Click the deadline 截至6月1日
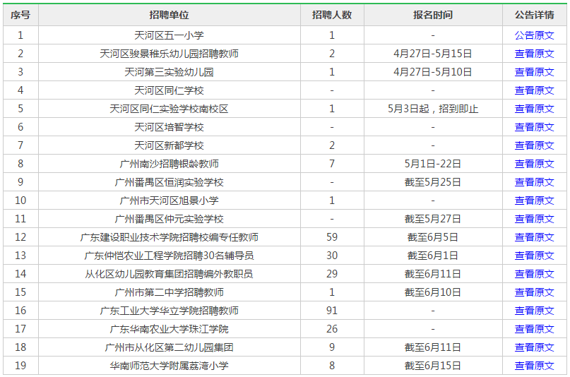The height and width of the screenshot is (377, 570). [432, 256]
